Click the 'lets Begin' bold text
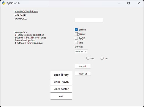The height and width of the screenshot is (107, 144). pos(20,15)
